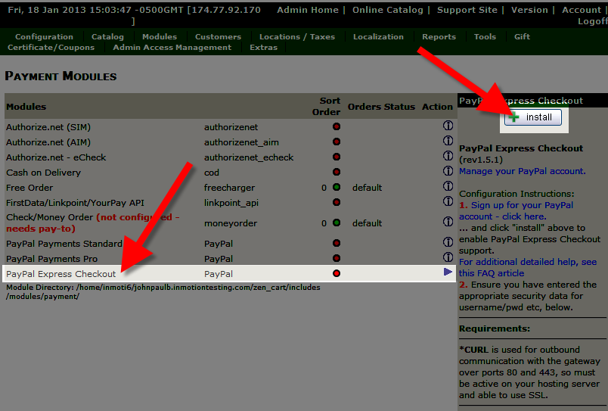Expand the Modules menu
Image resolution: width=608 pixels, height=411 pixels.
coord(159,36)
